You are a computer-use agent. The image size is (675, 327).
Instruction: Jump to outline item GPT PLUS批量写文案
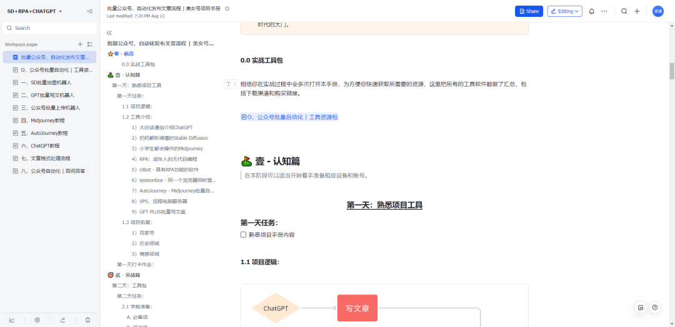point(159,212)
